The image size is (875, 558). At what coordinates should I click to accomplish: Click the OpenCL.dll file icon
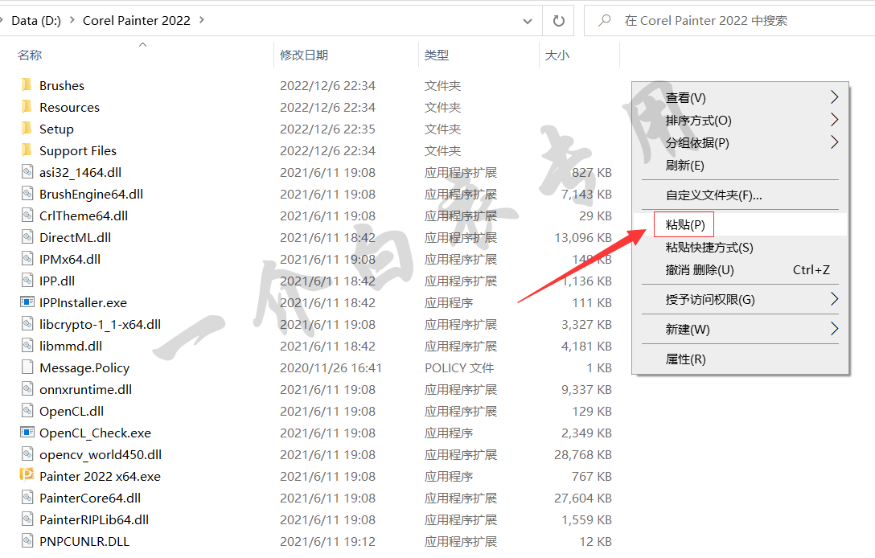coord(27,411)
